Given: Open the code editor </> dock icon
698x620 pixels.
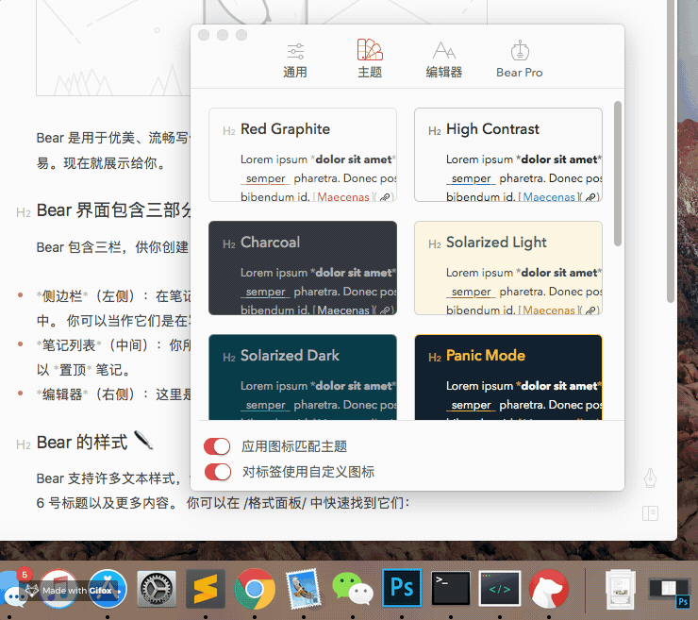Looking at the screenshot, I should pos(500,588).
